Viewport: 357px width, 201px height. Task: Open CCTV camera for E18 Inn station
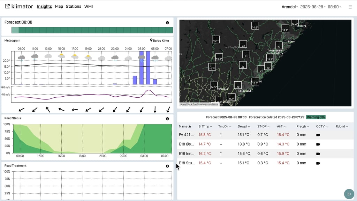[x=318, y=154]
